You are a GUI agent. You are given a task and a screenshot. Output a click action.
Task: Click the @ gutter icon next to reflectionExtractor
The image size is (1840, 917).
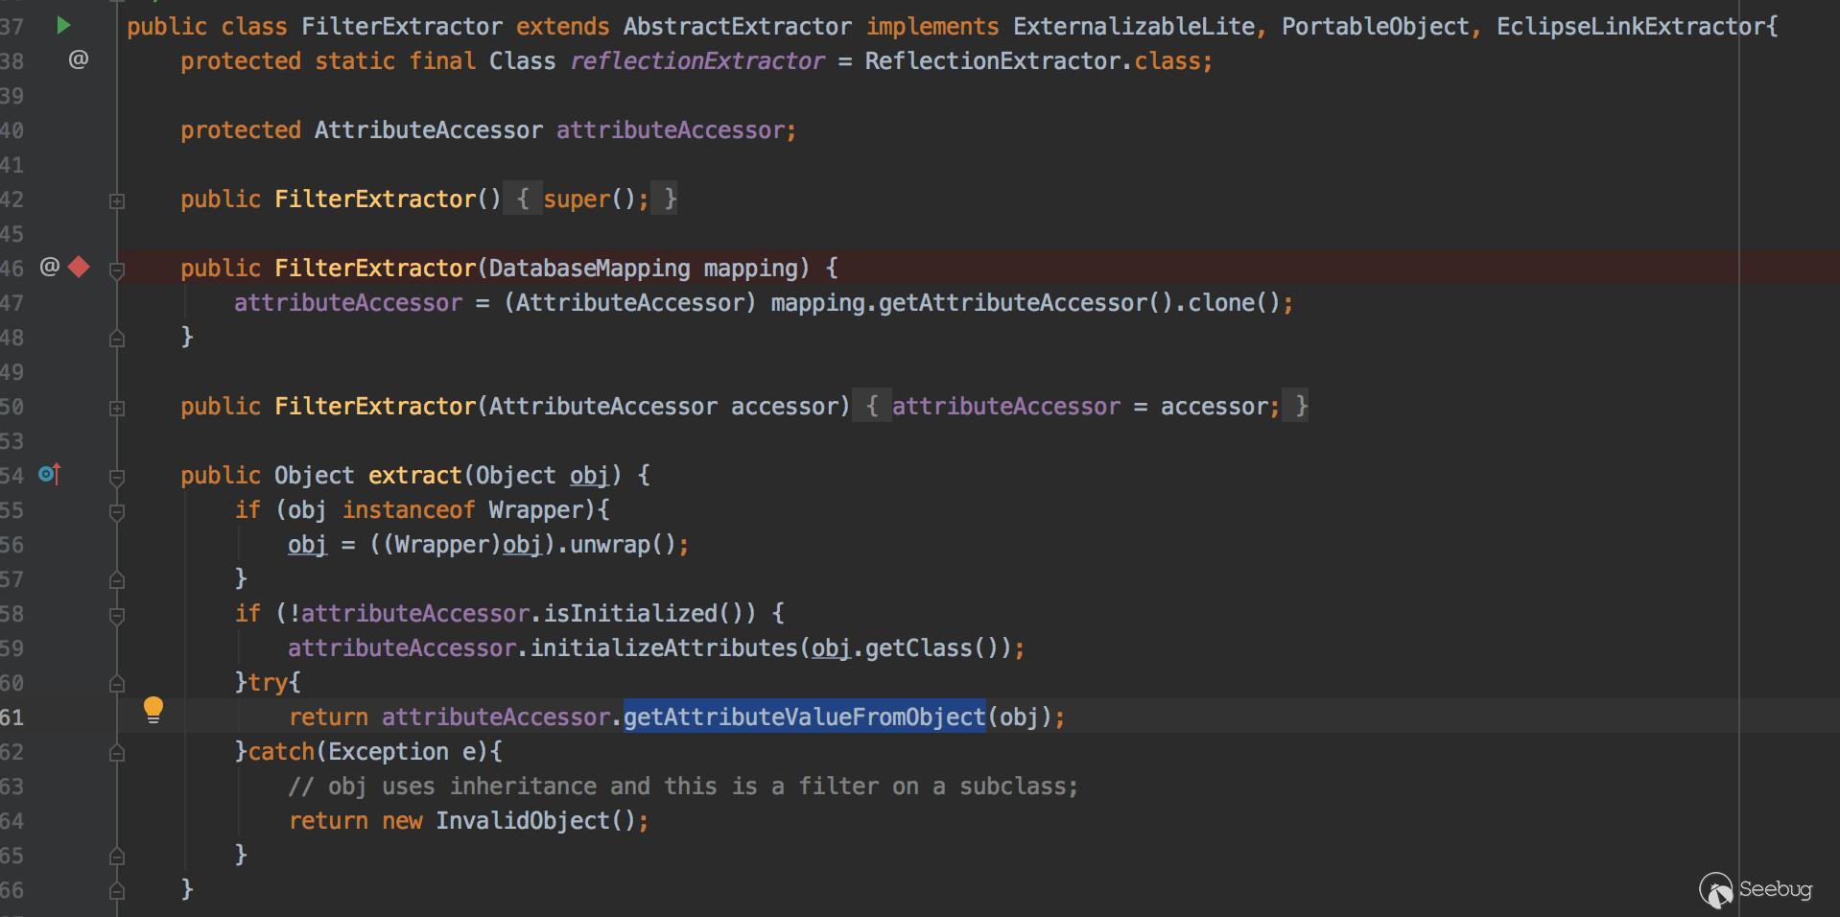pyautogui.click(x=79, y=59)
